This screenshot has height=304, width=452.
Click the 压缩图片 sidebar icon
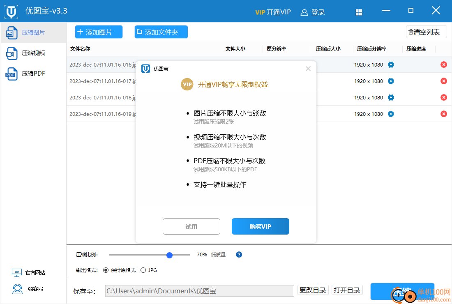pyautogui.click(x=12, y=33)
